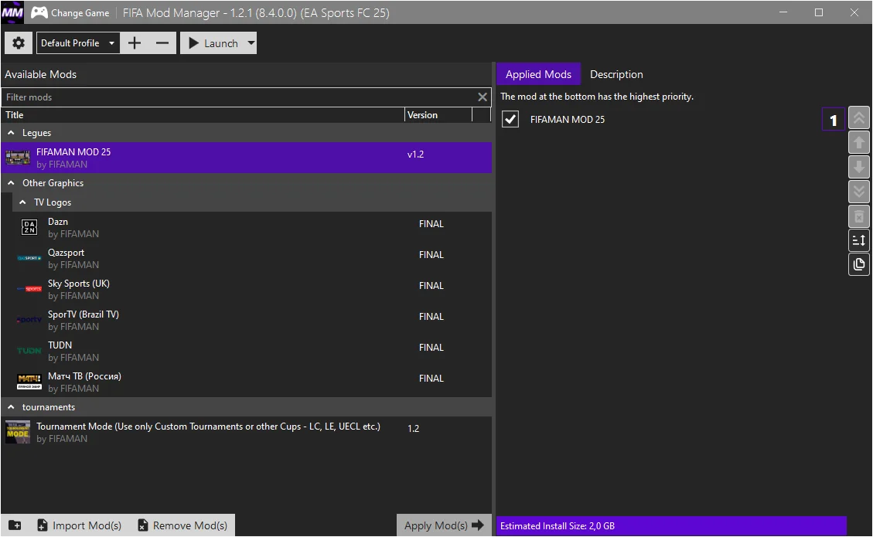Click the sort applied mods icon
This screenshot has width=873, height=537.
point(858,240)
